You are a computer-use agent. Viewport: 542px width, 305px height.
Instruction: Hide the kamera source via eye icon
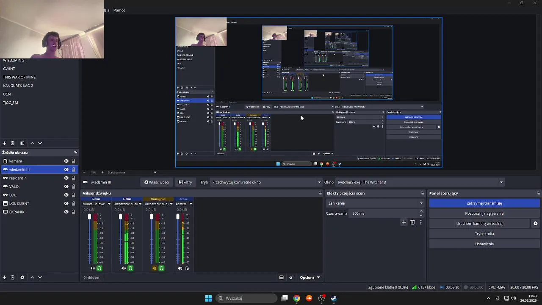click(x=66, y=161)
